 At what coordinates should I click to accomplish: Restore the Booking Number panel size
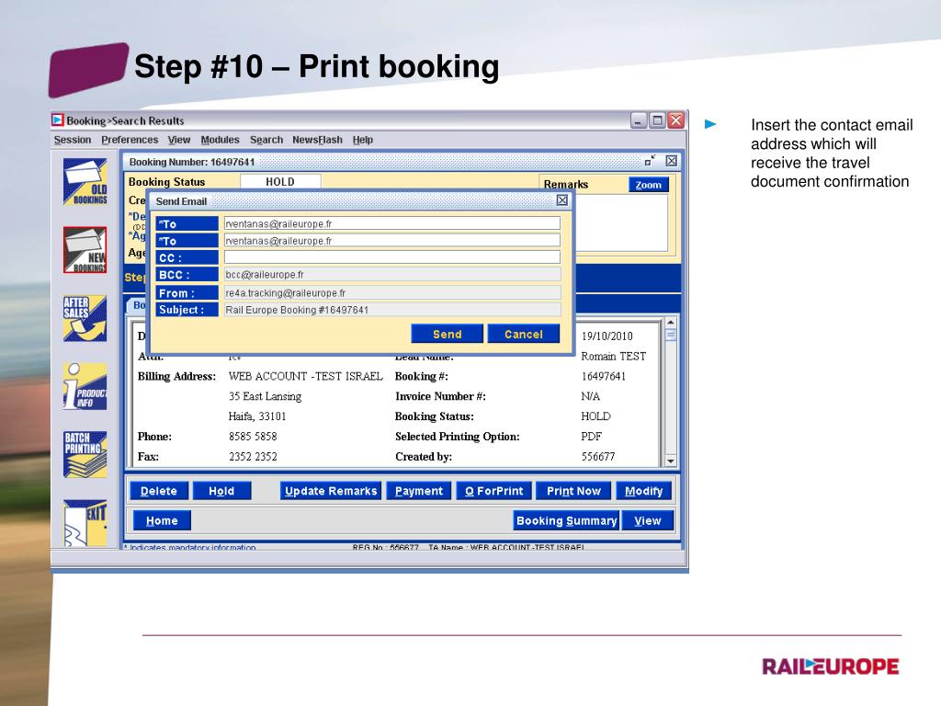pyautogui.click(x=650, y=161)
